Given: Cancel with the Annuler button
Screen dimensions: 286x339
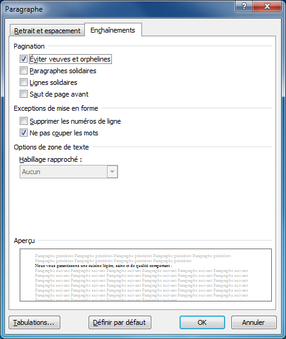Looking at the screenshot, I should coord(254,322).
